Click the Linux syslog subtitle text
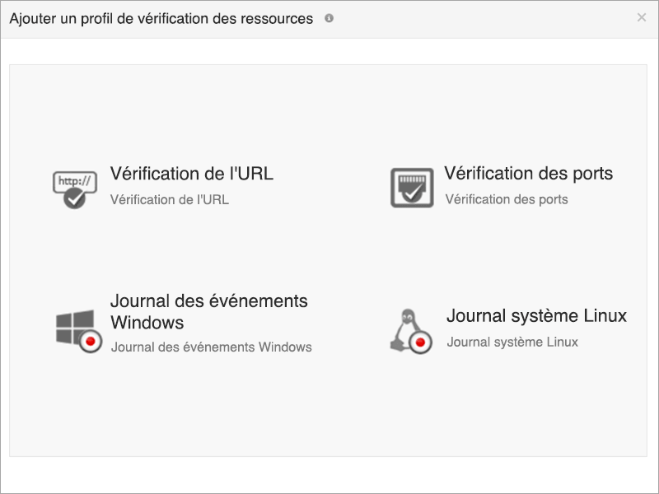659x494 pixels. tap(512, 341)
